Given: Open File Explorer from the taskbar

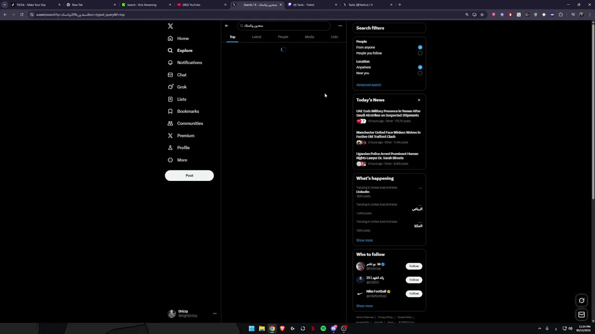Looking at the screenshot, I should [x=262, y=328].
